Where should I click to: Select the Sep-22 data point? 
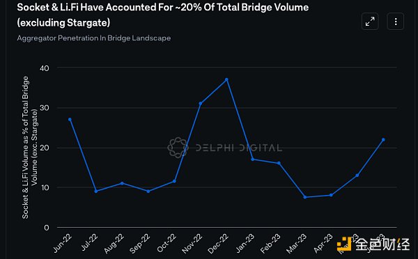click(x=148, y=191)
